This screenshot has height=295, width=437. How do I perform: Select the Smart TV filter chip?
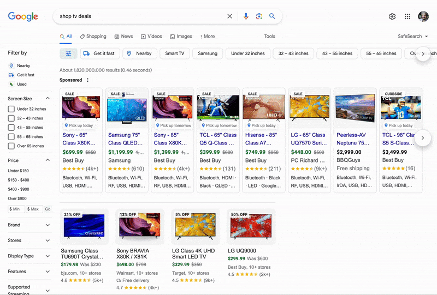click(x=175, y=53)
